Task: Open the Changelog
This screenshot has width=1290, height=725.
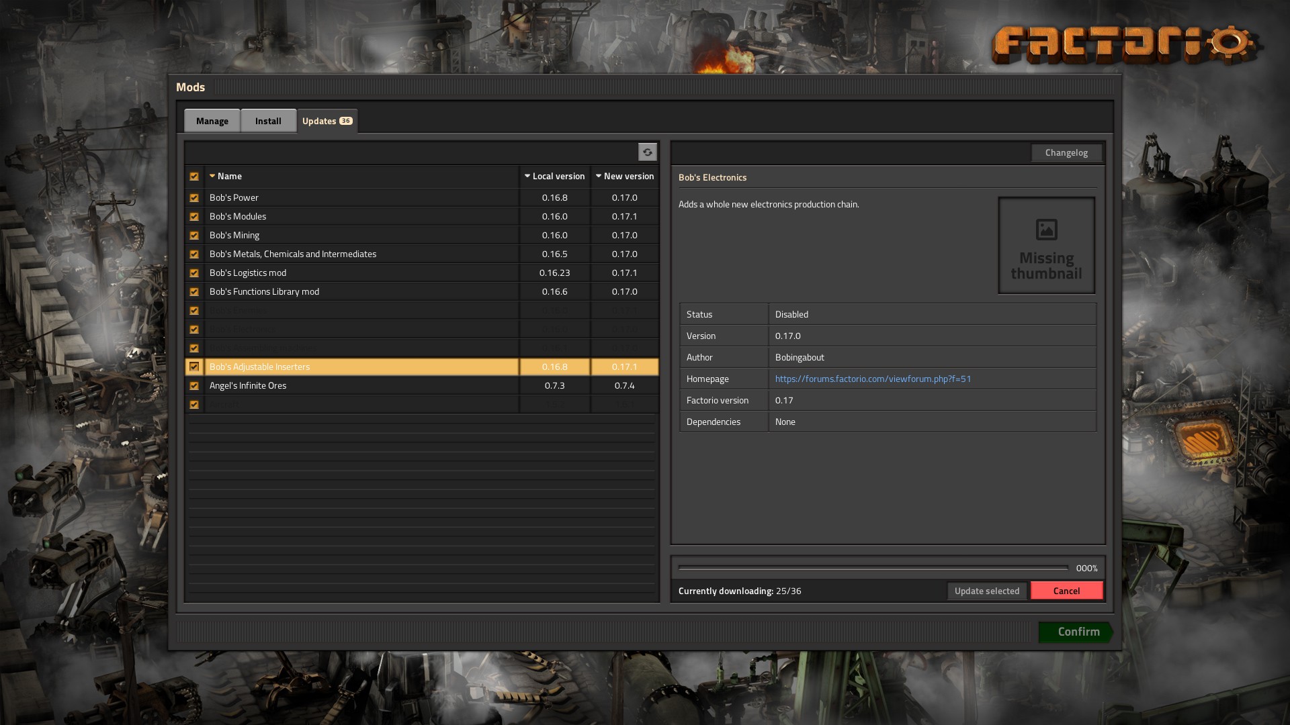Action: 1066,152
